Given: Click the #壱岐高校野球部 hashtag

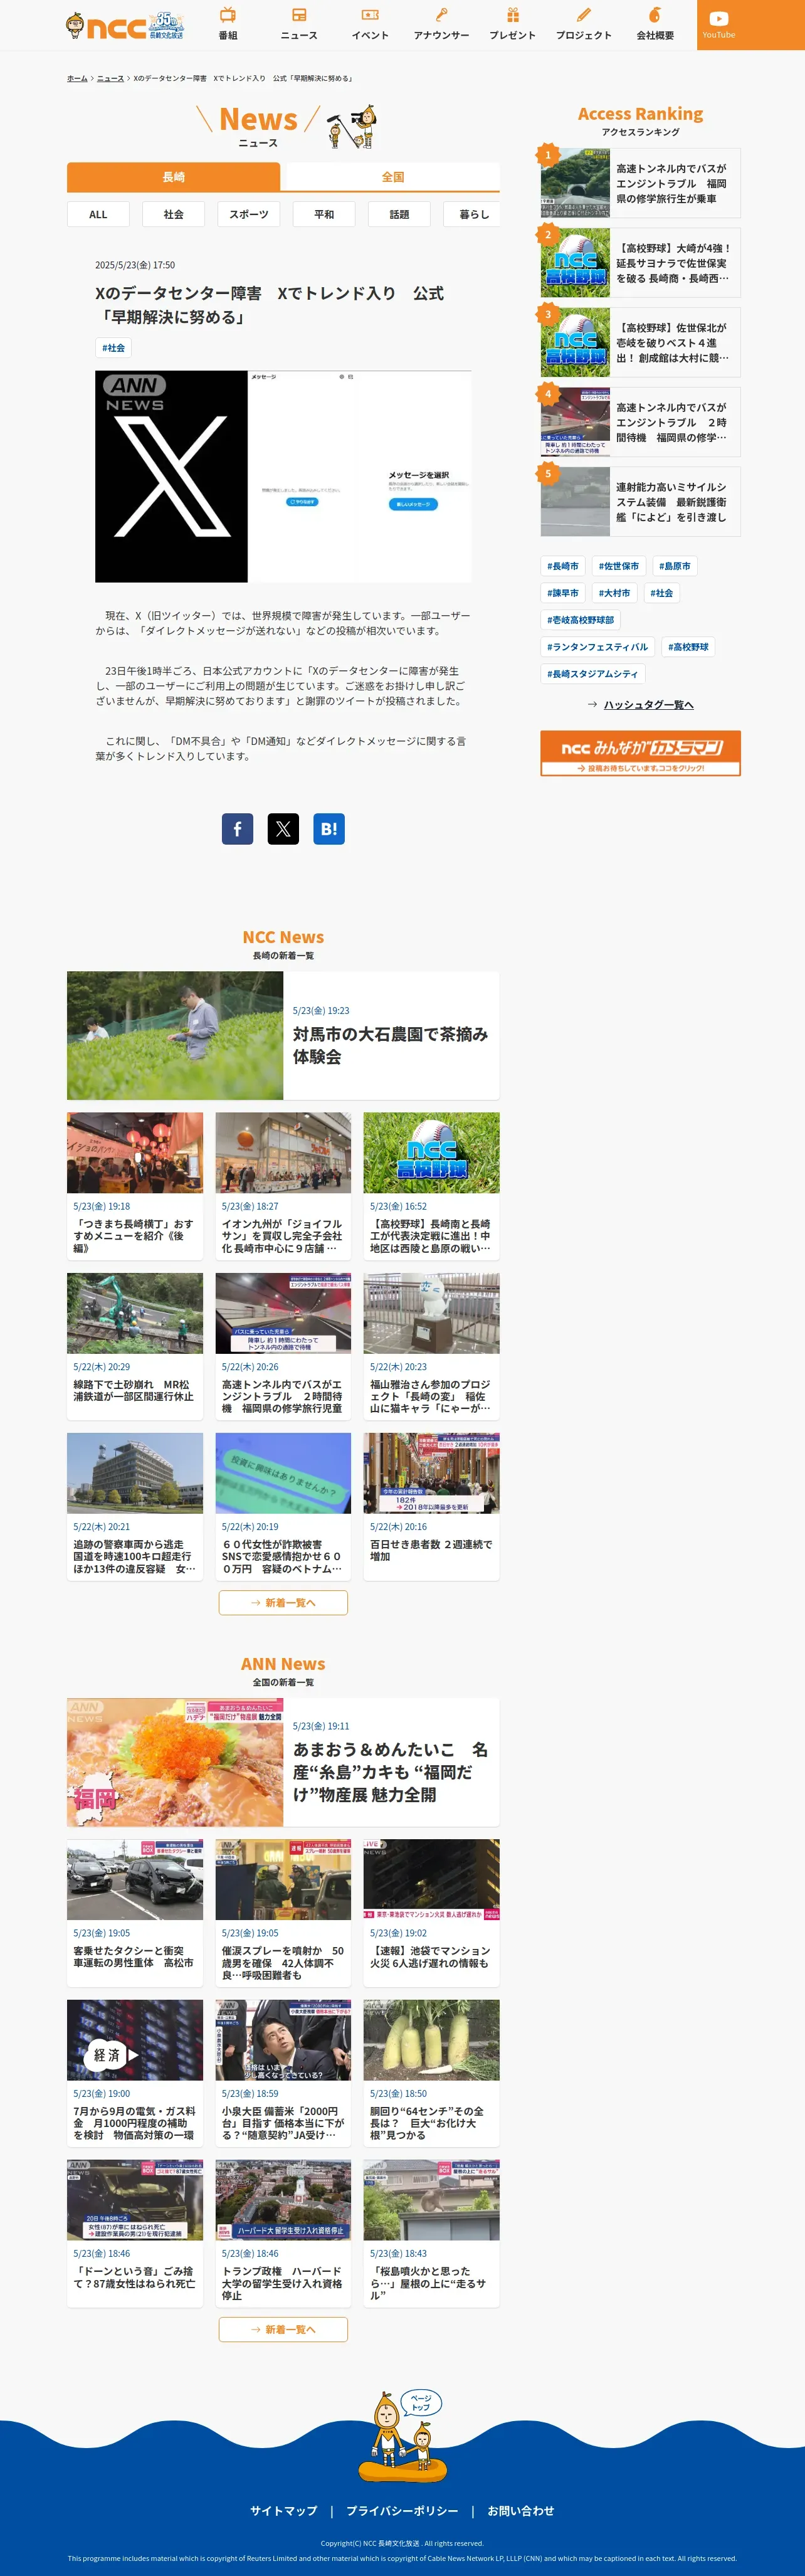Looking at the screenshot, I should (x=581, y=620).
